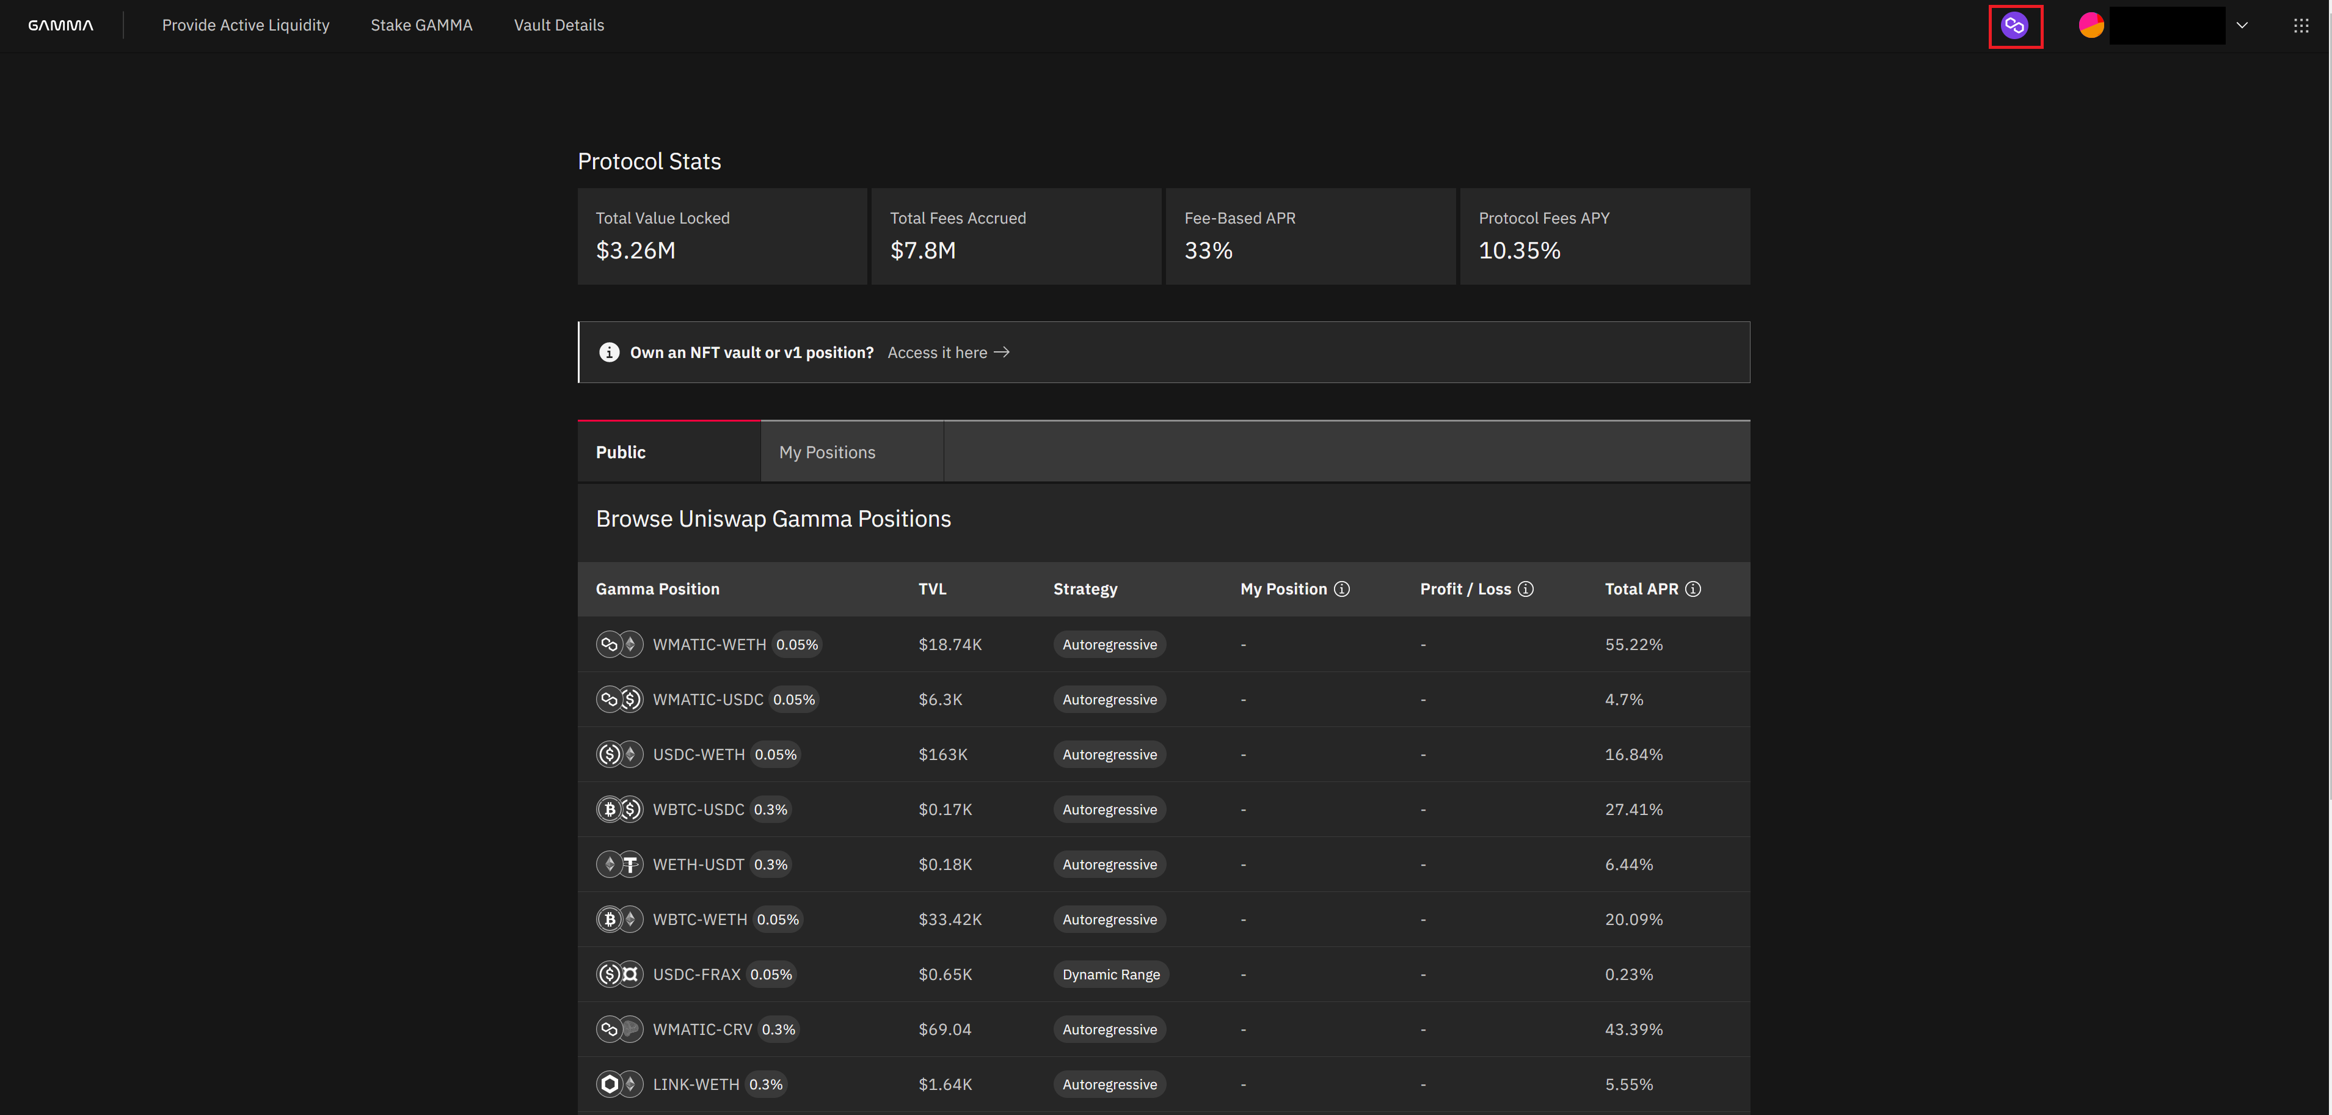Screen dimensions: 2332x1115
Task: Click the 0.05% fee badge for WMATIC-WETH
Action: [x=796, y=644]
